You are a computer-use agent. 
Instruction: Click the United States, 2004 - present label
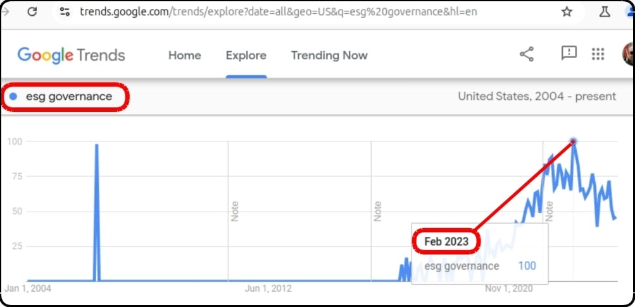click(x=537, y=97)
